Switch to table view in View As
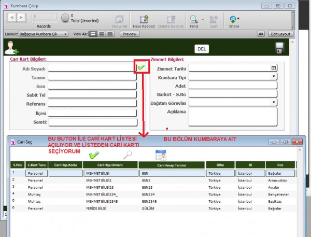 [x=111, y=34]
